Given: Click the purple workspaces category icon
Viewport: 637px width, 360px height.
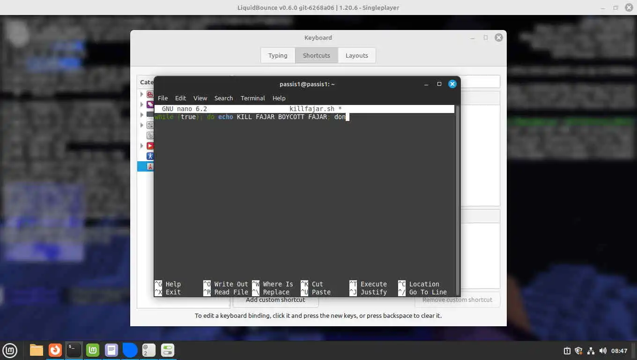Looking at the screenshot, I should pyautogui.click(x=150, y=105).
